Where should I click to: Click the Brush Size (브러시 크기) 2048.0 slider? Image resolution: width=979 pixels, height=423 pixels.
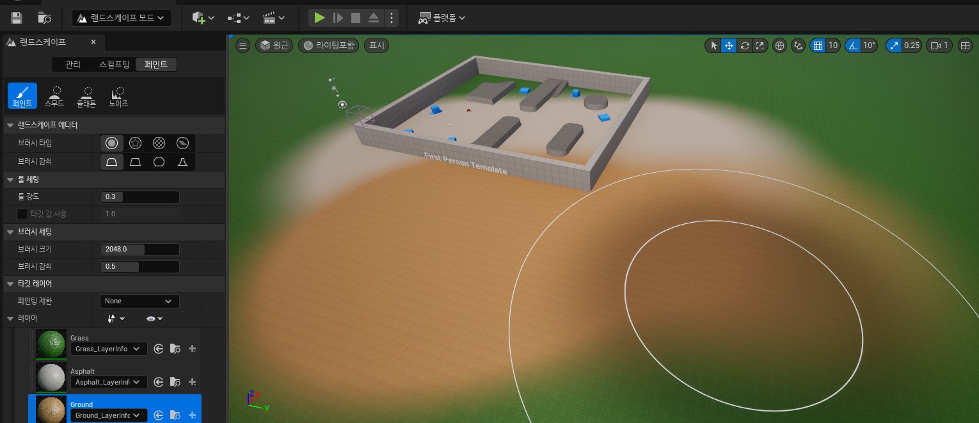click(140, 249)
